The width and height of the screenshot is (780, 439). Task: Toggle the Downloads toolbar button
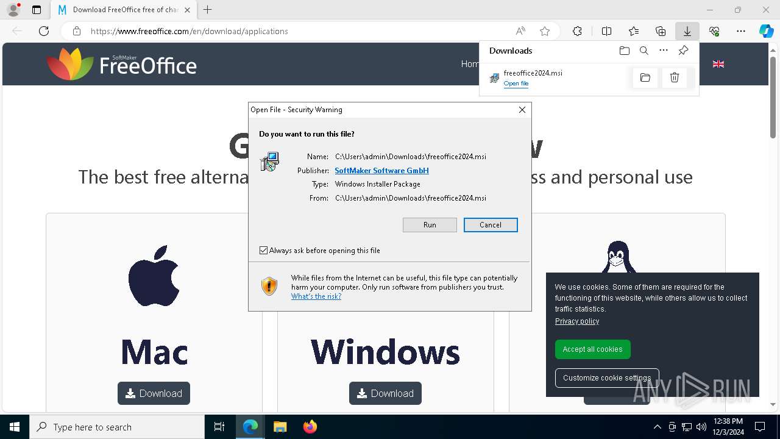687,31
